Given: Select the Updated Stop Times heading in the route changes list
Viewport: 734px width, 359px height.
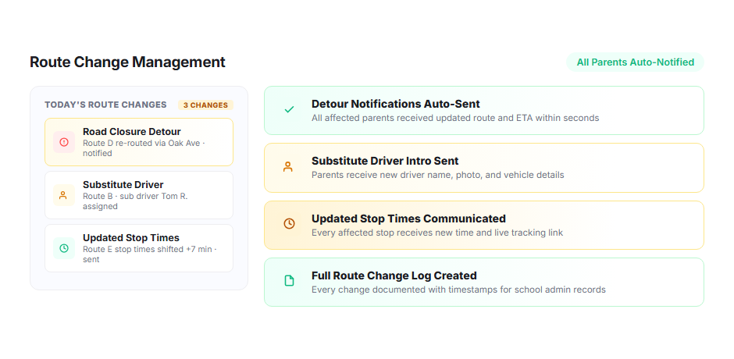Looking at the screenshot, I should point(131,238).
